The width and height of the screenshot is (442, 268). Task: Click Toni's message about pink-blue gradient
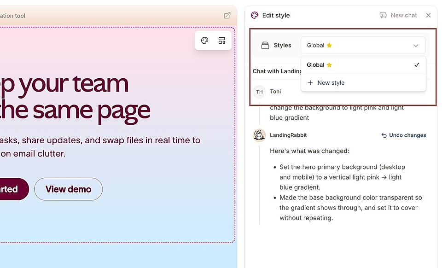point(337,113)
